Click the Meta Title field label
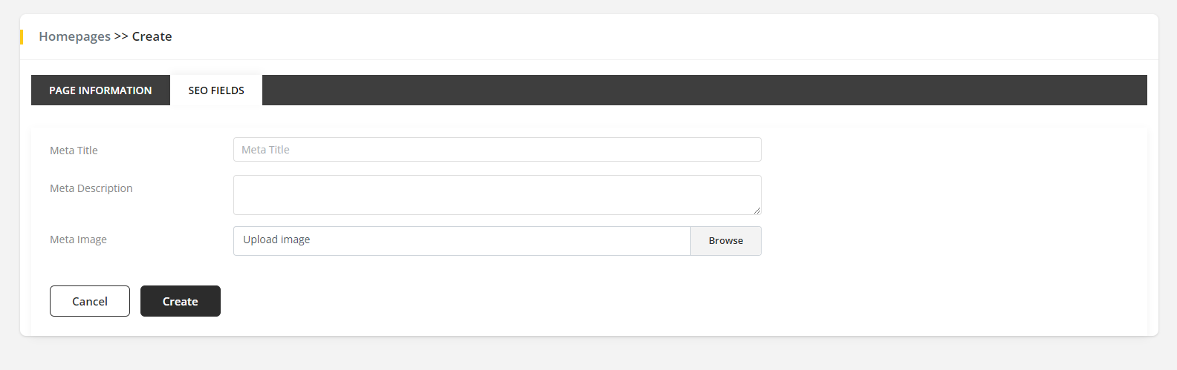Screen dimensions: 1177x370 tap(74, 151)
